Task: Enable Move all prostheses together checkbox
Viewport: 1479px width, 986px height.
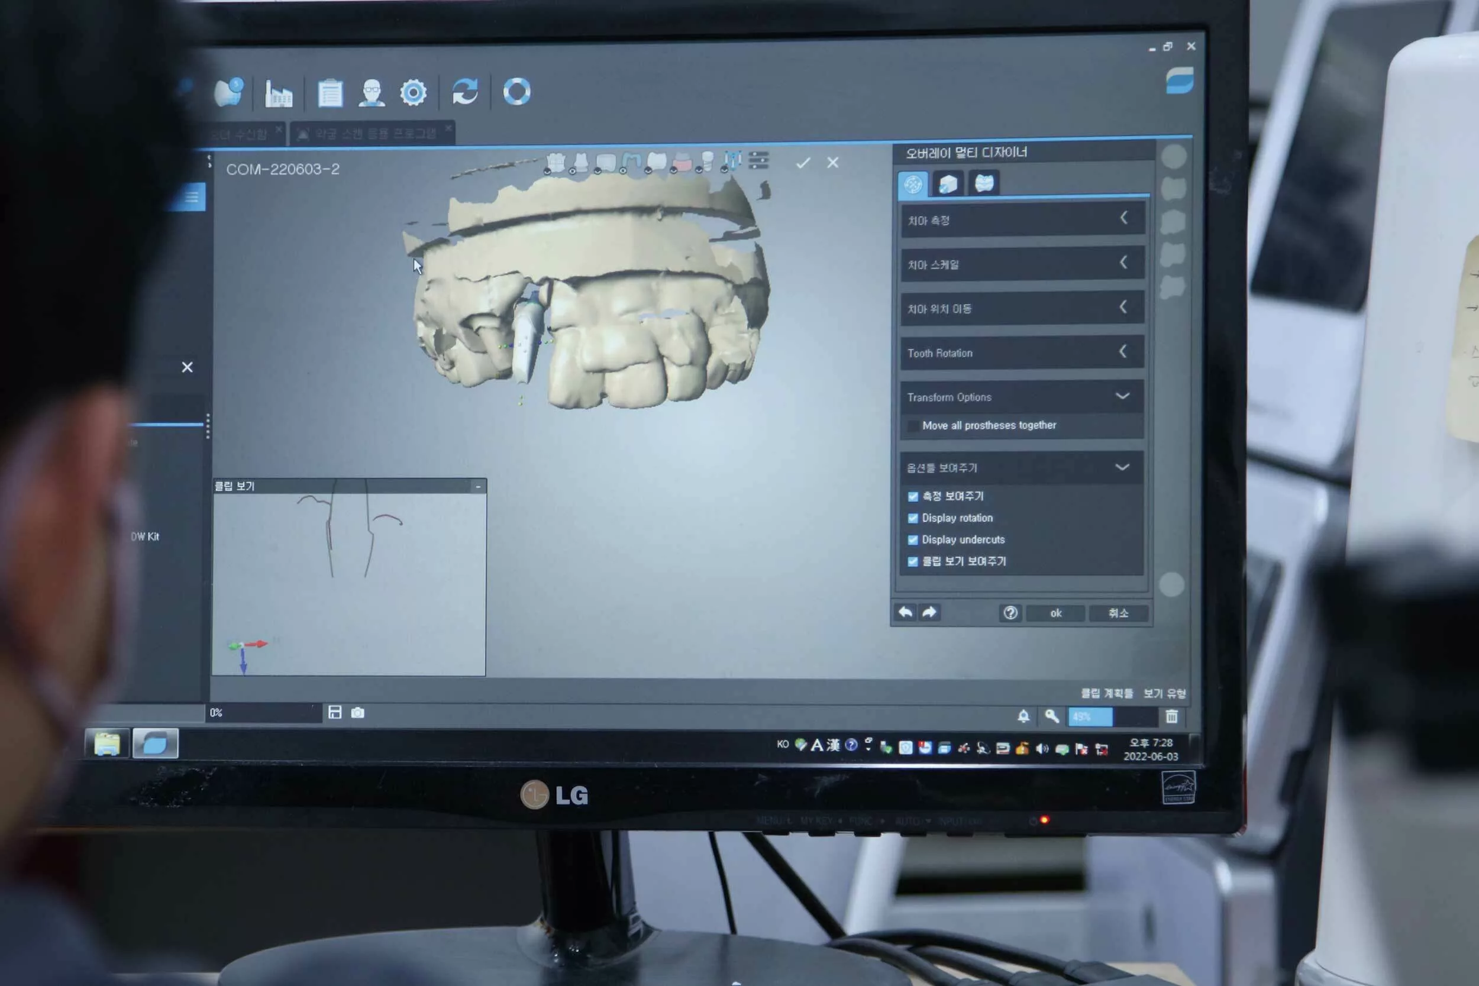Action: point(912,426)
